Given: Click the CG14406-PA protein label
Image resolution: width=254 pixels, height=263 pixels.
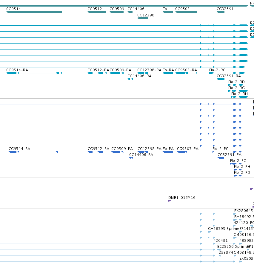Looking at the screenshot, I should click(x=141, y=155).
